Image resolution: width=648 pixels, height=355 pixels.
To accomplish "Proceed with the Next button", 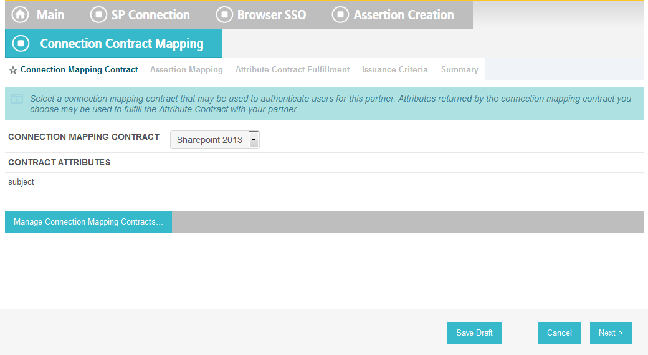I will pyautogui.click(x=611, y=333).
